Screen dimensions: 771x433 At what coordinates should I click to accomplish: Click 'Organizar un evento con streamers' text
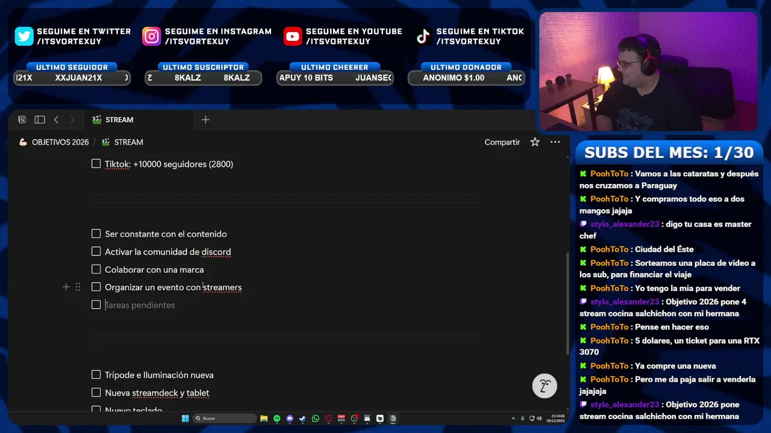tap(173, 287)
